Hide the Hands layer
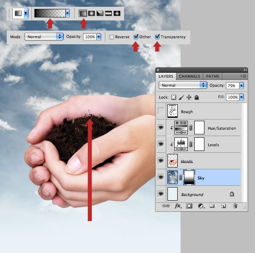The image size is (255, 253). coord(161,161)
